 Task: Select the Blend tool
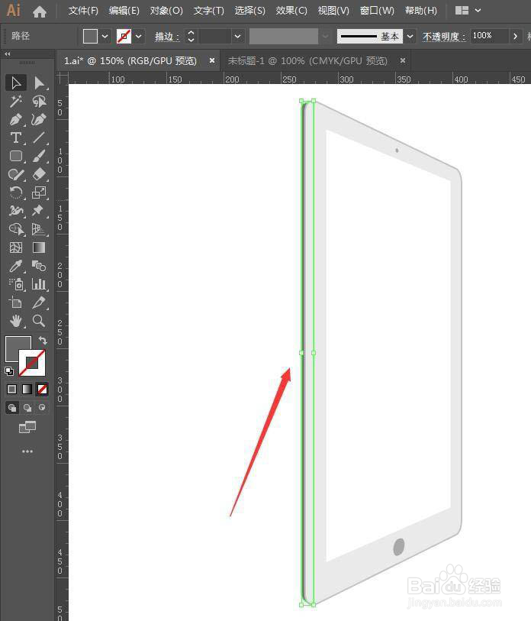click(39, 266)
